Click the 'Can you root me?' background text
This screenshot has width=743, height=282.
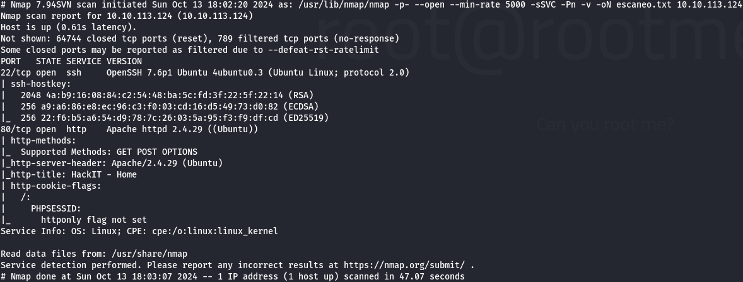604,125
